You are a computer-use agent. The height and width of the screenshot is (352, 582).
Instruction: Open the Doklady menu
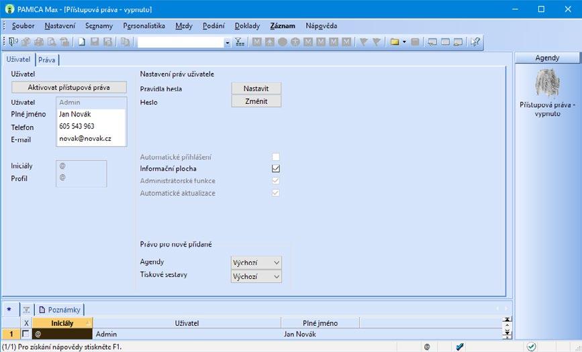click(x=247, y=25)
